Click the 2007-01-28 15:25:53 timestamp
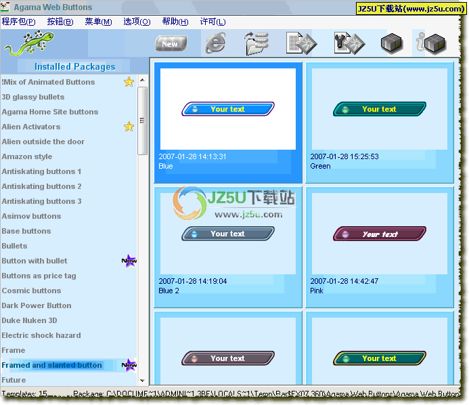 pyautogui.click(x=344, y=156)
